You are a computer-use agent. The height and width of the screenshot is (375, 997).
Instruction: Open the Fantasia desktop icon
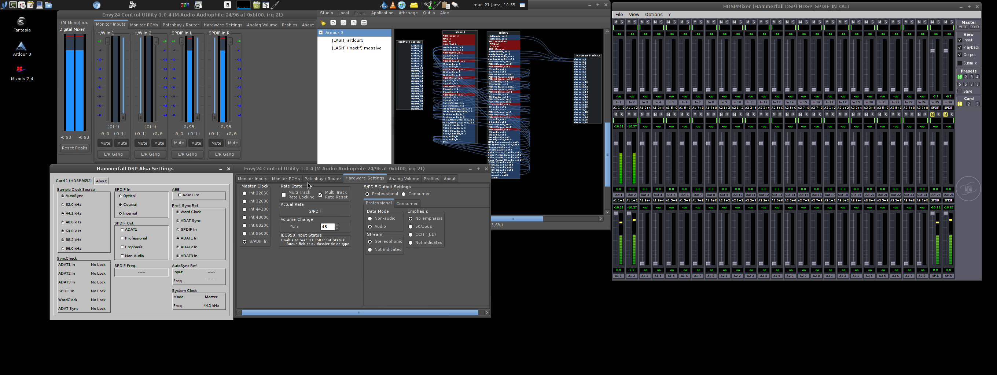[22, 22]
